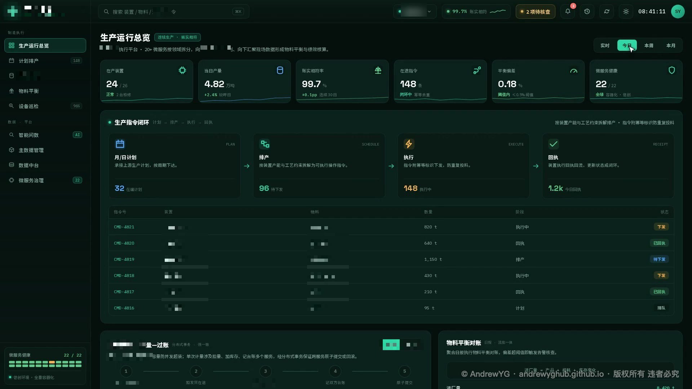Go to 物料平衡 in the sidebar
692x389 pixels.
tap(45, 91)
